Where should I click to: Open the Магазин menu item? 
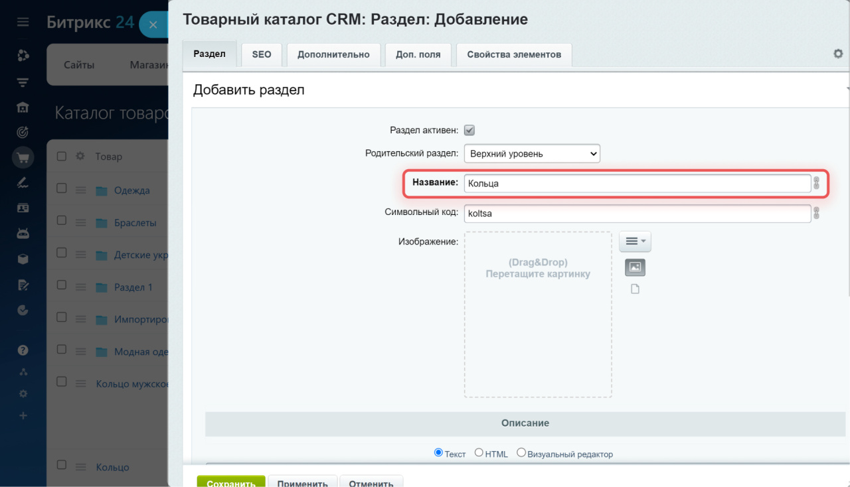(149, 64)
